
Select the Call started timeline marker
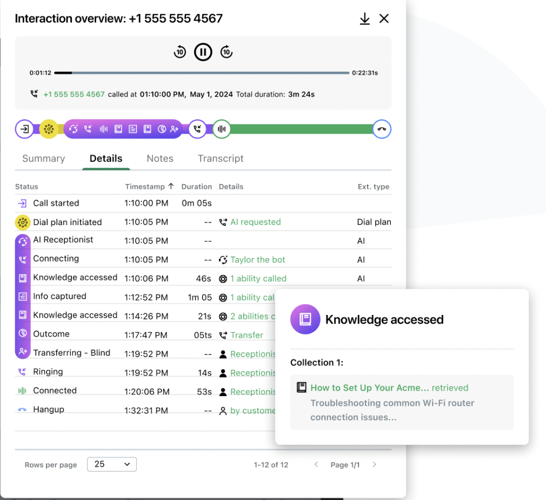coord(24,129)
